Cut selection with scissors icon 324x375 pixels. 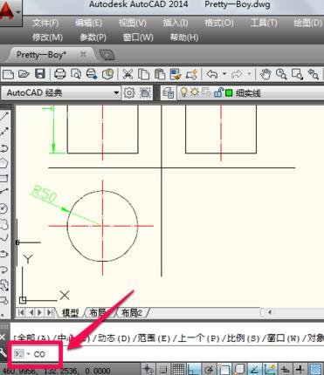128,74
